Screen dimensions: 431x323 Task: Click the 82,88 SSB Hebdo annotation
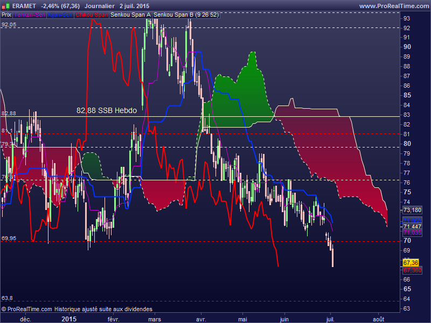point(107,110)
